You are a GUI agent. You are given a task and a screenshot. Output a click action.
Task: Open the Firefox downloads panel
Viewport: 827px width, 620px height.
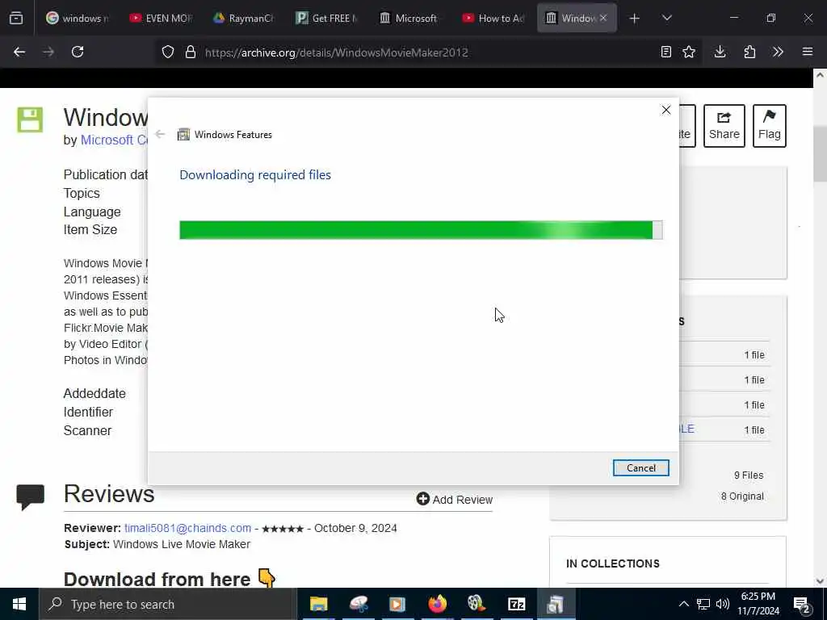point(720,52)
